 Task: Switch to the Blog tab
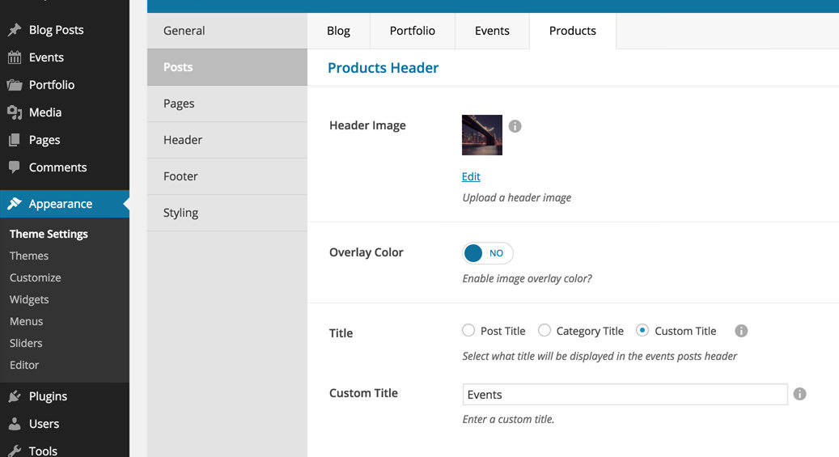coord(338,31)
